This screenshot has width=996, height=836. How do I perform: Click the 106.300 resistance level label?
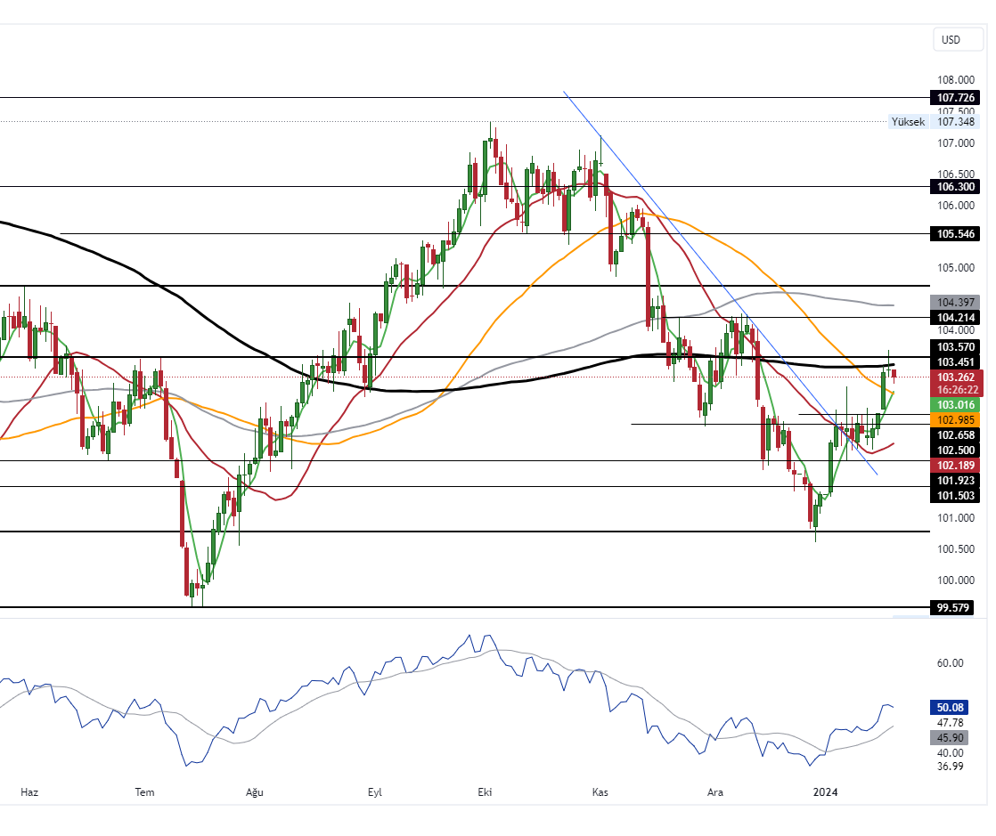954,187
